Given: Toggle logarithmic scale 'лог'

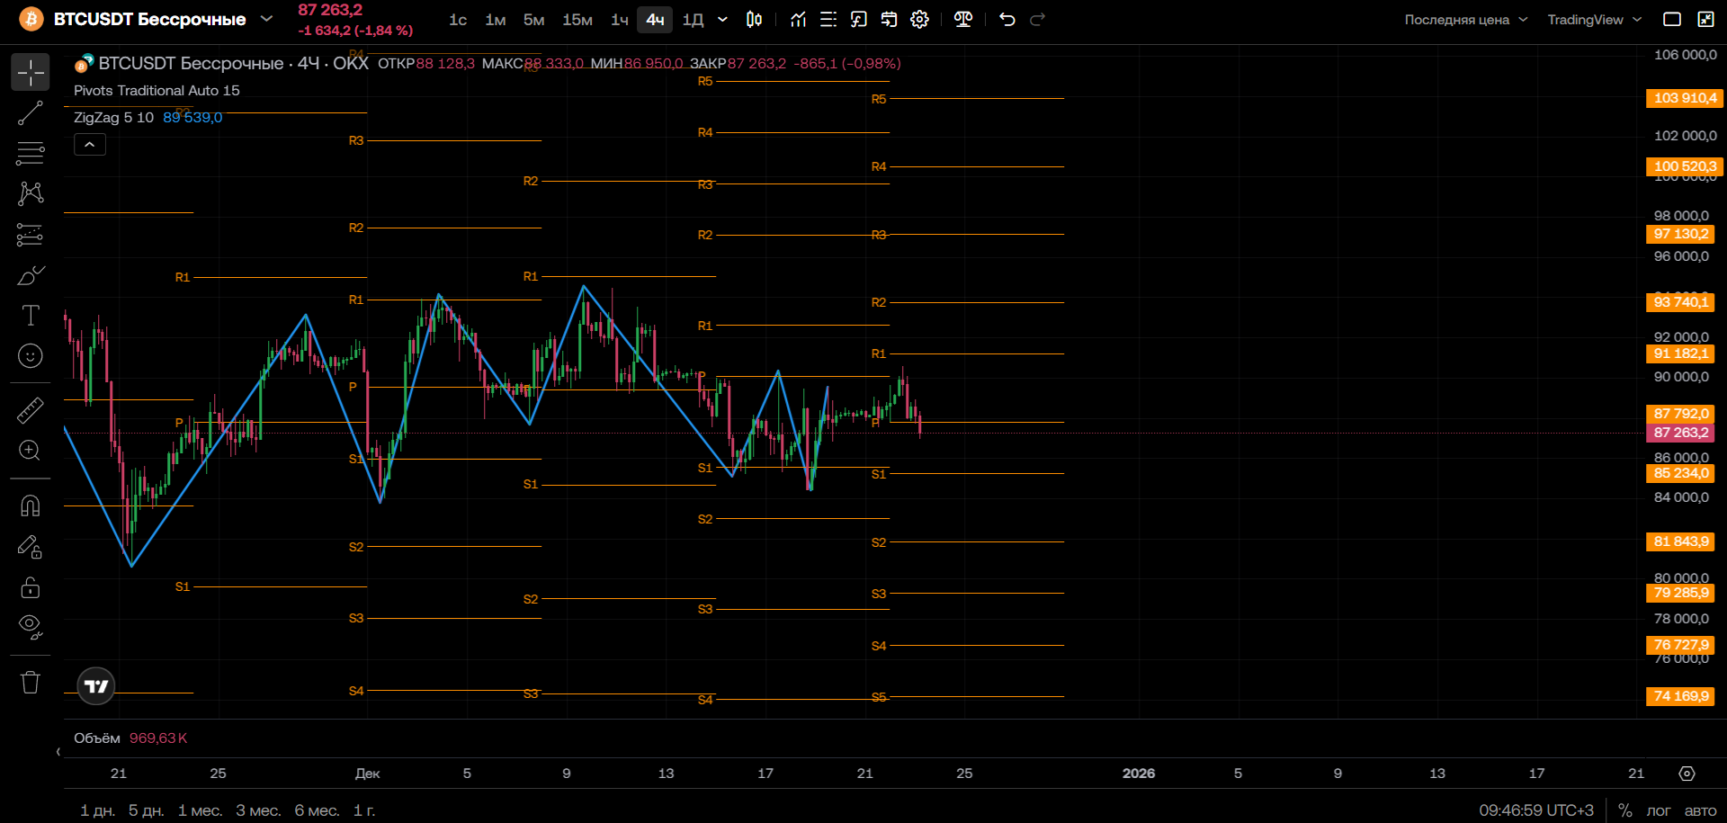Looking at the screenshot, I should [1659, 810].
